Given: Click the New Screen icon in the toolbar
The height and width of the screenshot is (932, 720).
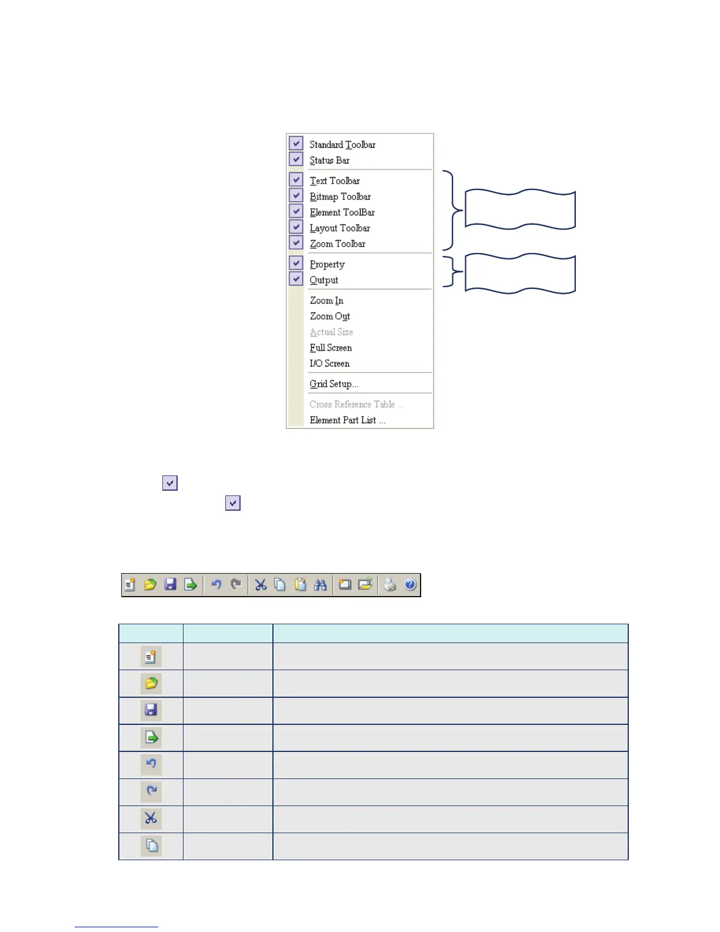Looking at the screenshot, I should [345, 585].
